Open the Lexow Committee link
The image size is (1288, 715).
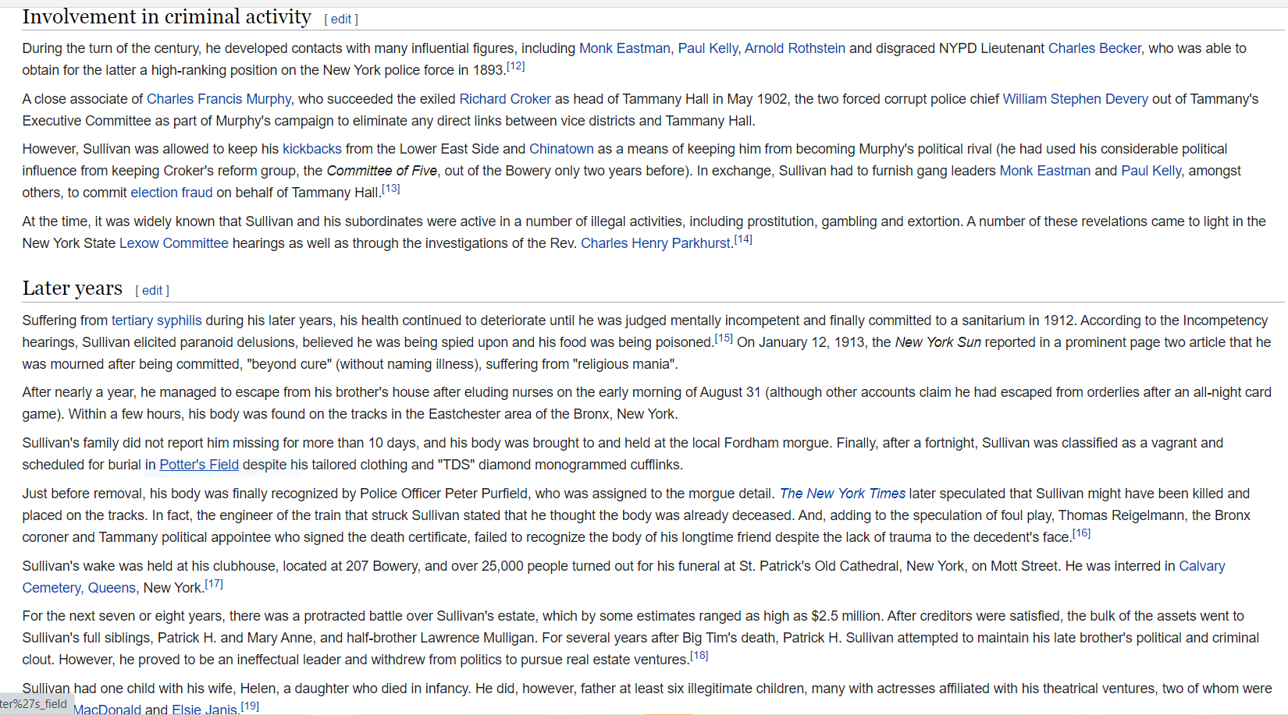[x=173, y=243]
